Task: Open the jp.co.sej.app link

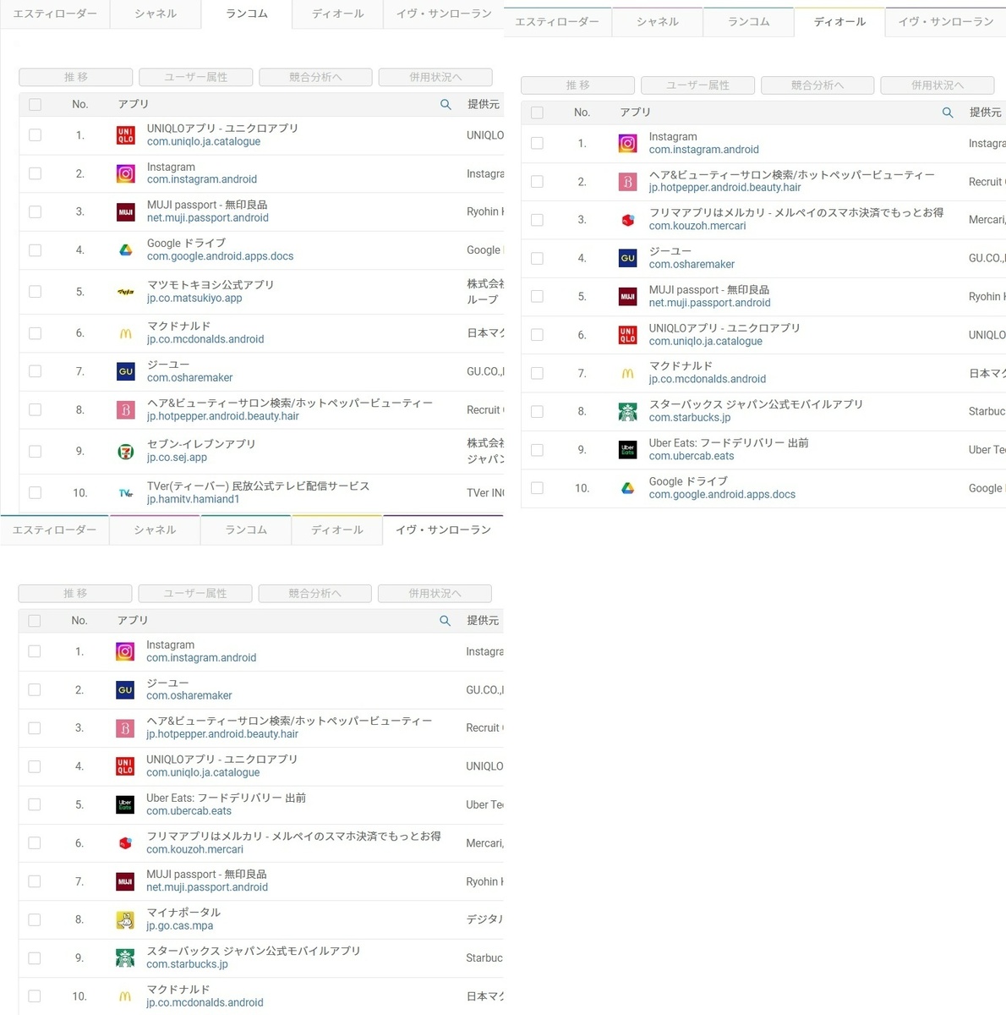Action: [x=177, y=458]
